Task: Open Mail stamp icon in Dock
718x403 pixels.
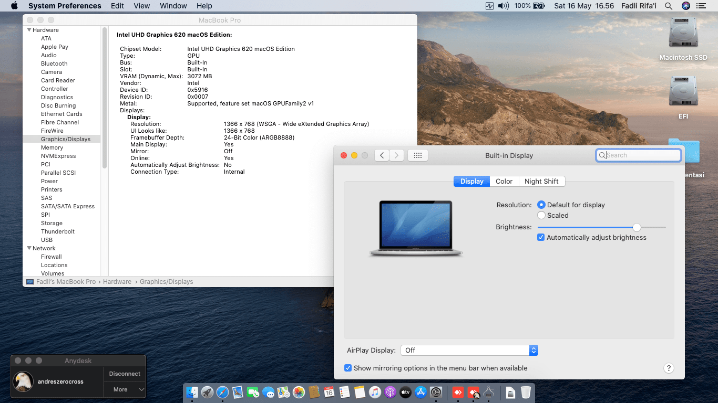Action: (x=238, y=392)
